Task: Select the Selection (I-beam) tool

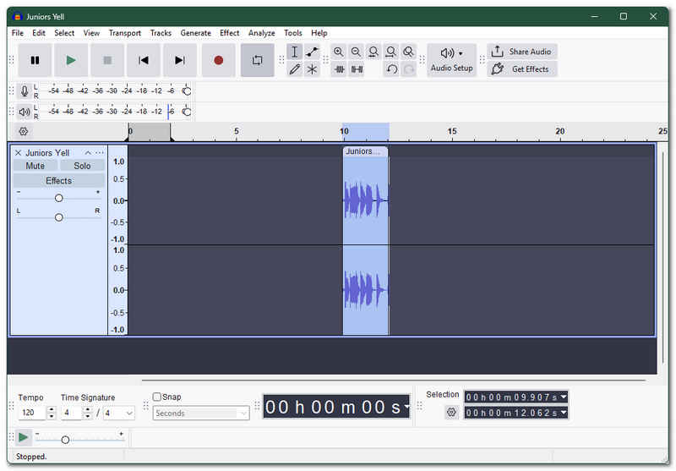Action: [294, 52]
